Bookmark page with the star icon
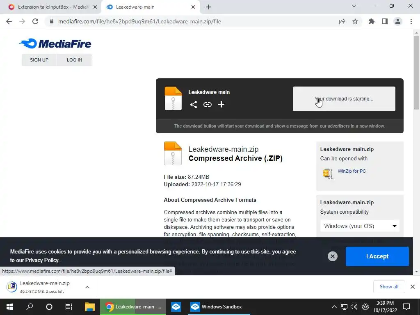This screenshot has height=315, width=420. [x=355, y=21]
